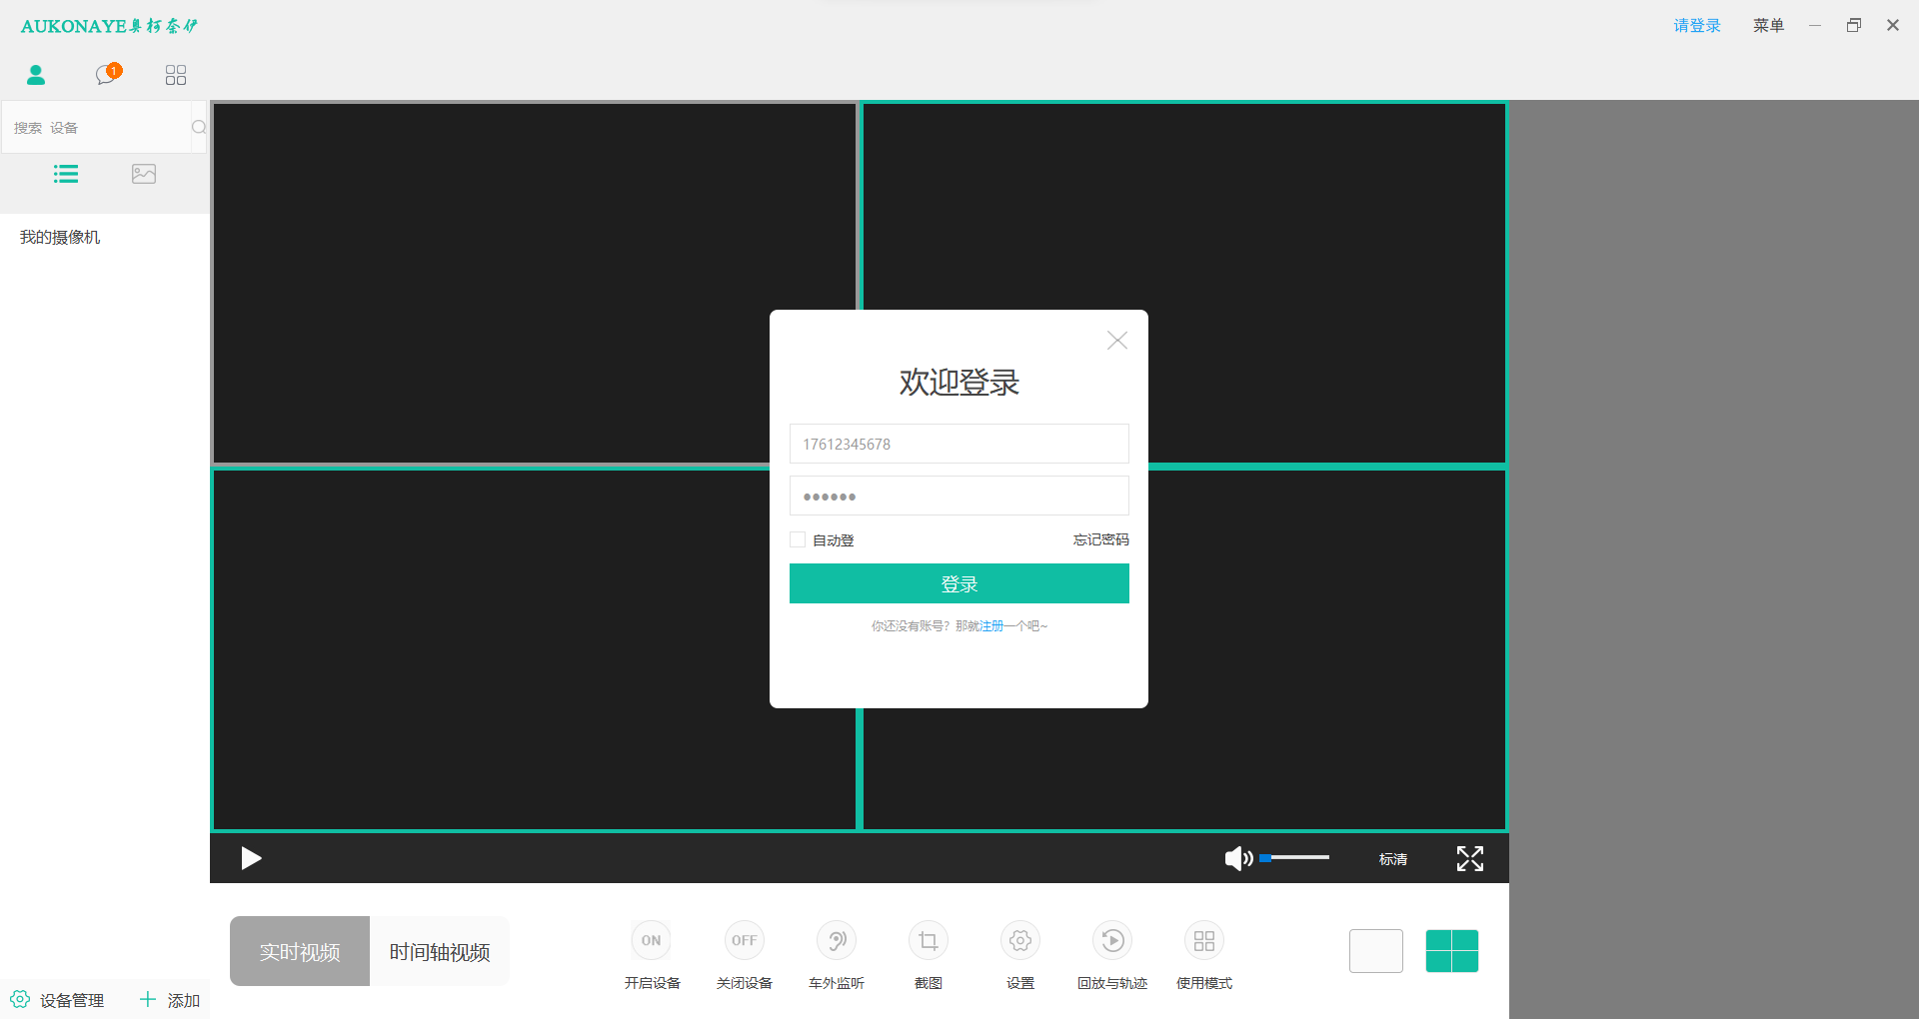Focus the password input field

(959, 496)
